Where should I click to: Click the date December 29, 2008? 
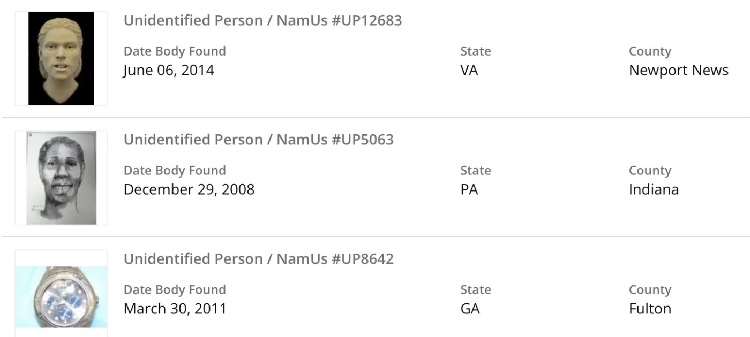coord(189,189)
